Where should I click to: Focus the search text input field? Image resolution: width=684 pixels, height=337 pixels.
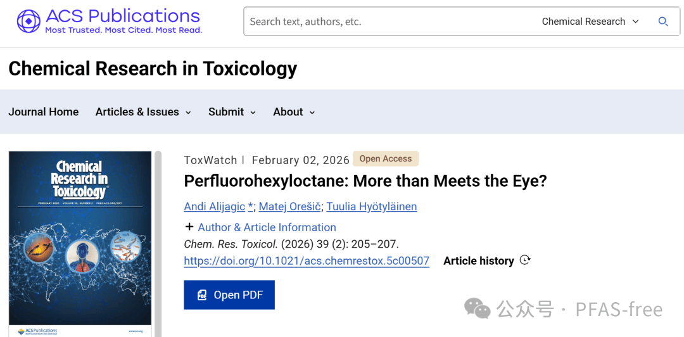pos(393,22)
